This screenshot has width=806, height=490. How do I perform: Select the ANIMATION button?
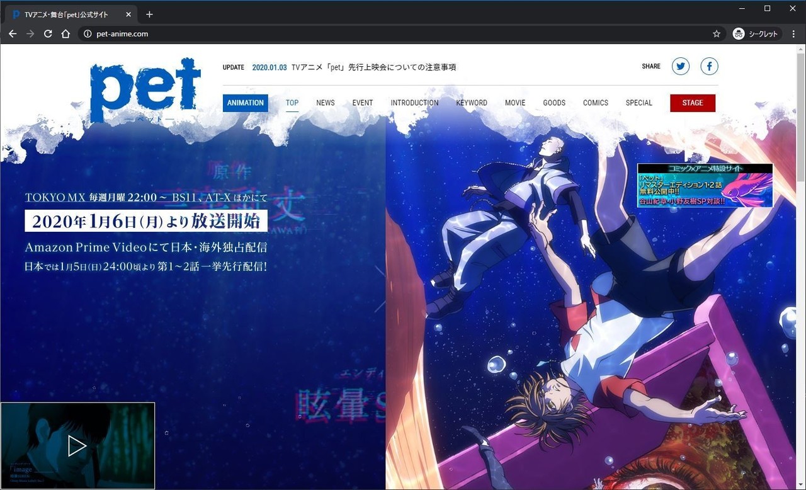[x=246, y=103]
